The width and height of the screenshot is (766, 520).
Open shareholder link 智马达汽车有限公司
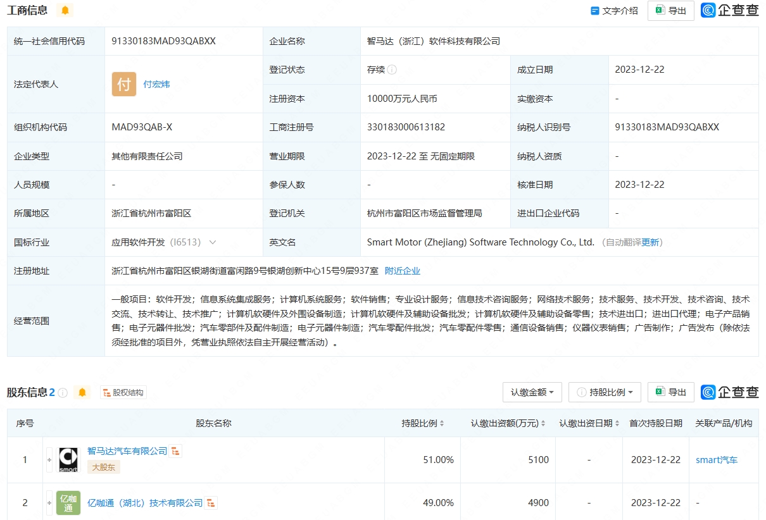click(127, 451)
